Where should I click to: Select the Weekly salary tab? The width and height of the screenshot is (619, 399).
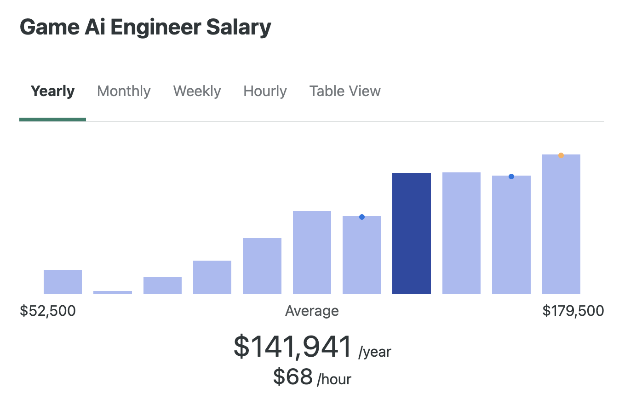pyautogui.click(x=197, y=91)
